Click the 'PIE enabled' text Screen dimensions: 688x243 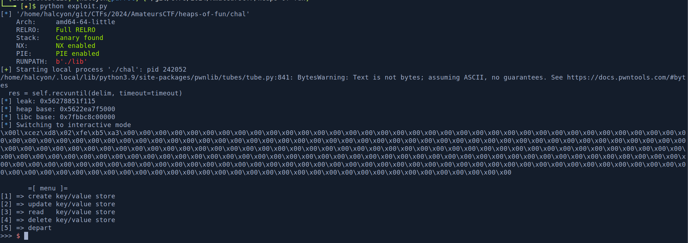point(77,54)
